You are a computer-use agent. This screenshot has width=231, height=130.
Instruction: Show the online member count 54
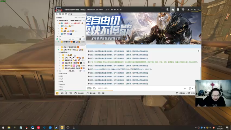click(x=107, y=10)
